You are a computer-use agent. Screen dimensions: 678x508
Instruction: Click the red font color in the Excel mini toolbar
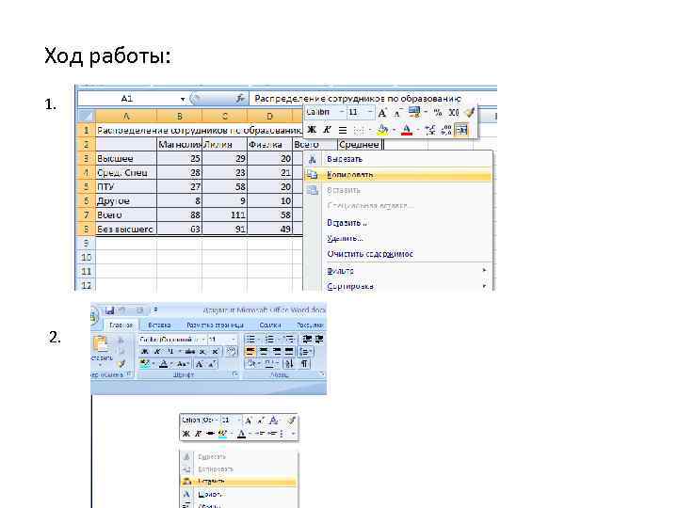click(x=407, y=130)
